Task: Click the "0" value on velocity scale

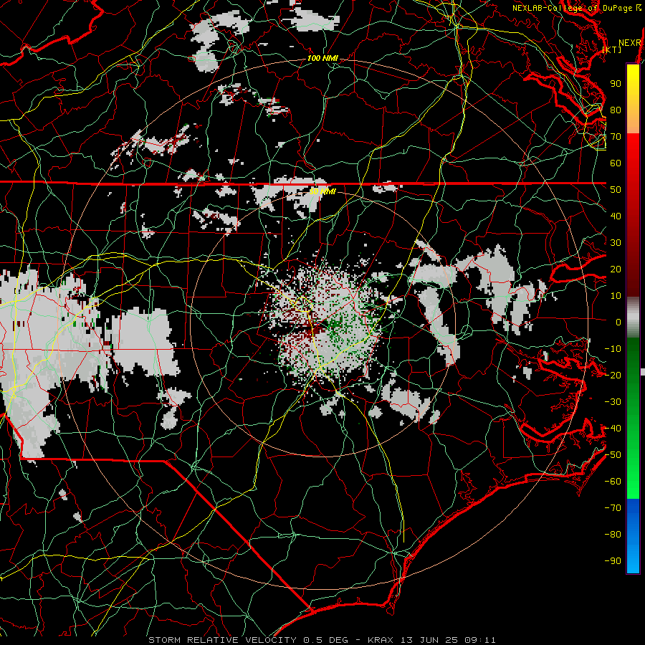Action: 618,322
